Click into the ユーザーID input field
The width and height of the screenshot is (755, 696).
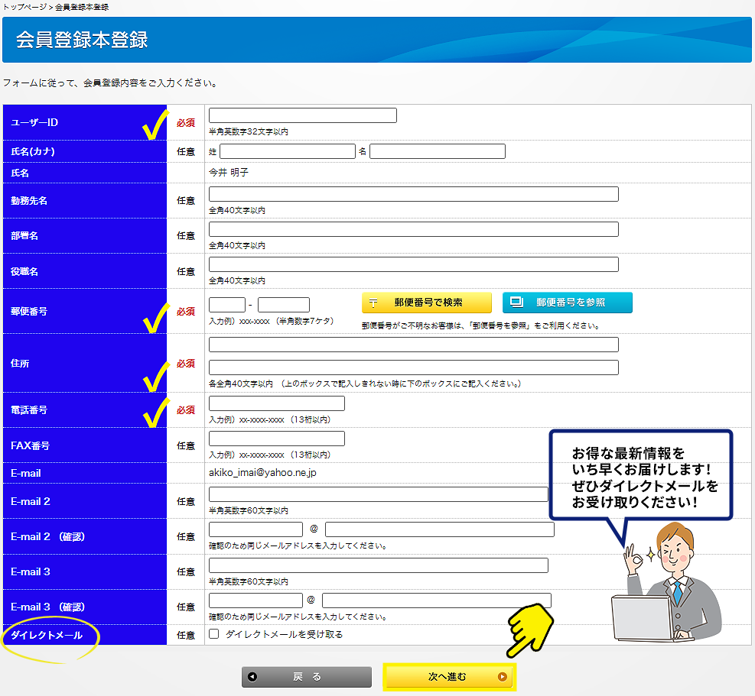(x=302, y=115)
